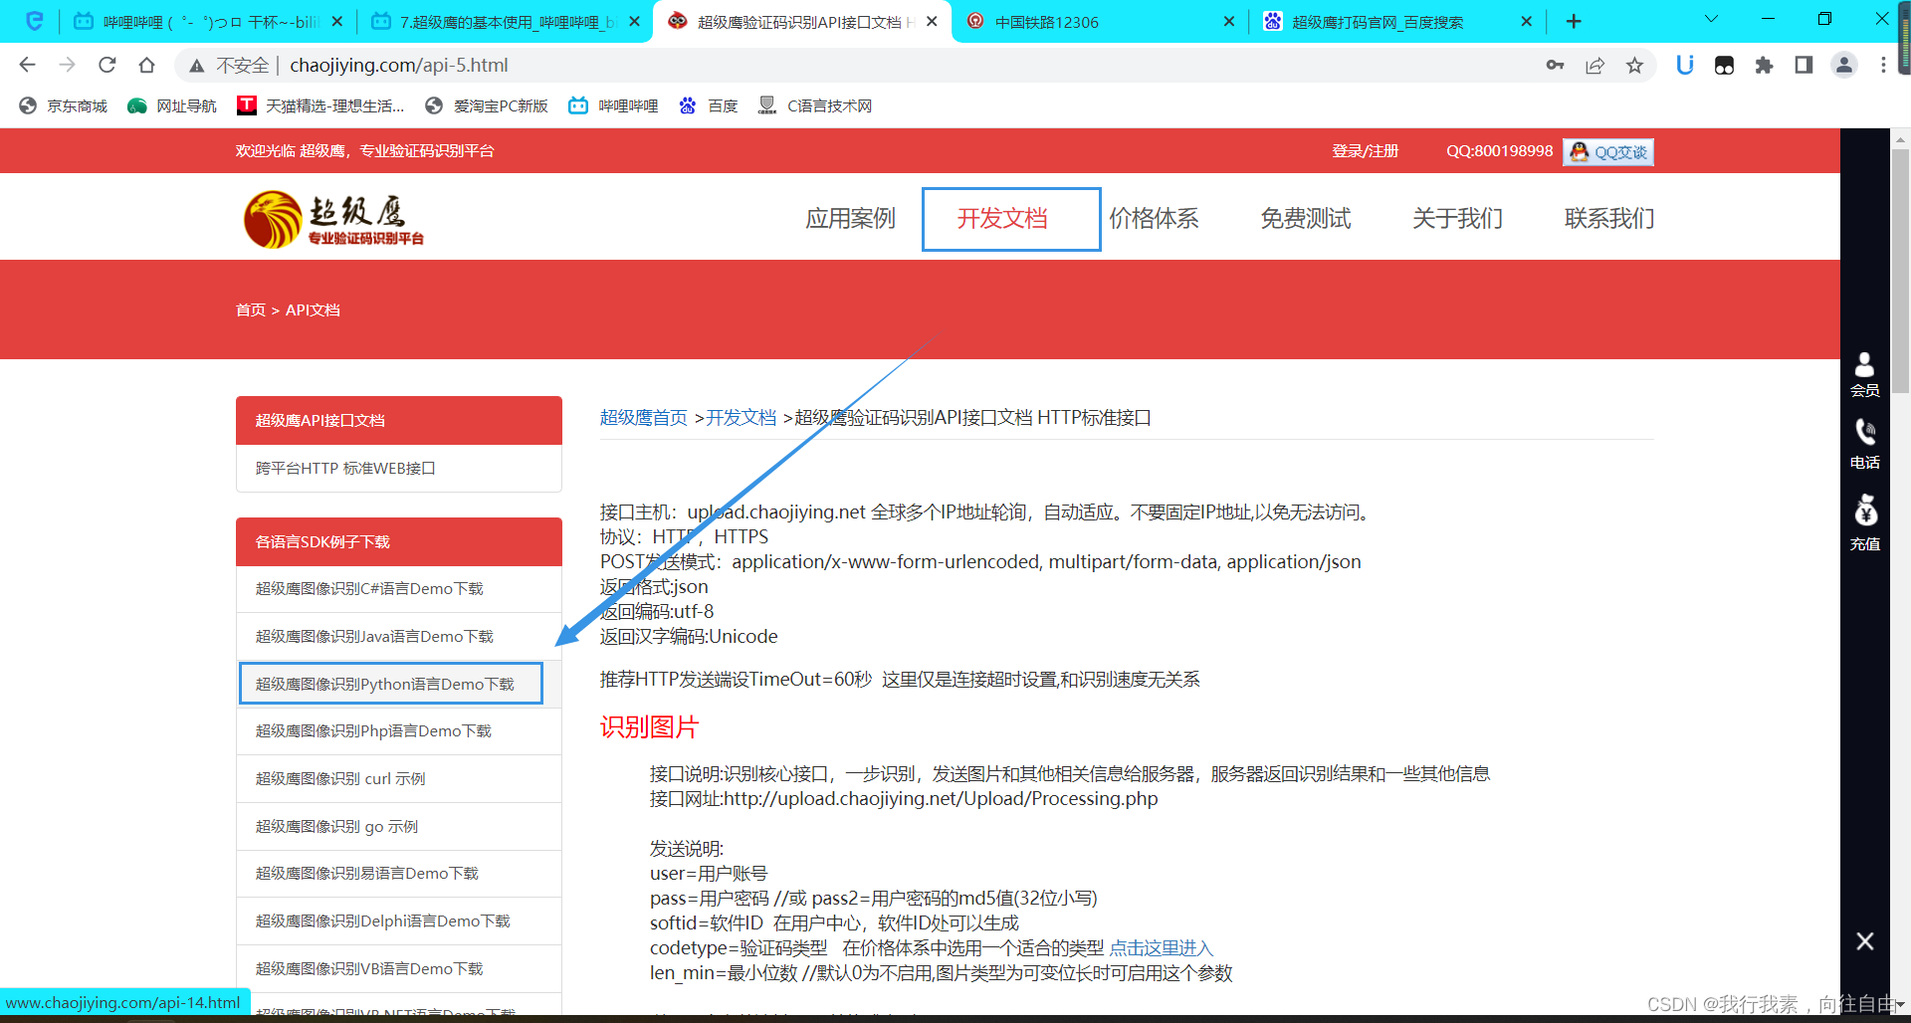Open the browser home page
Viewport: 1911px width, 1023px height.
[x=146, y=65]
